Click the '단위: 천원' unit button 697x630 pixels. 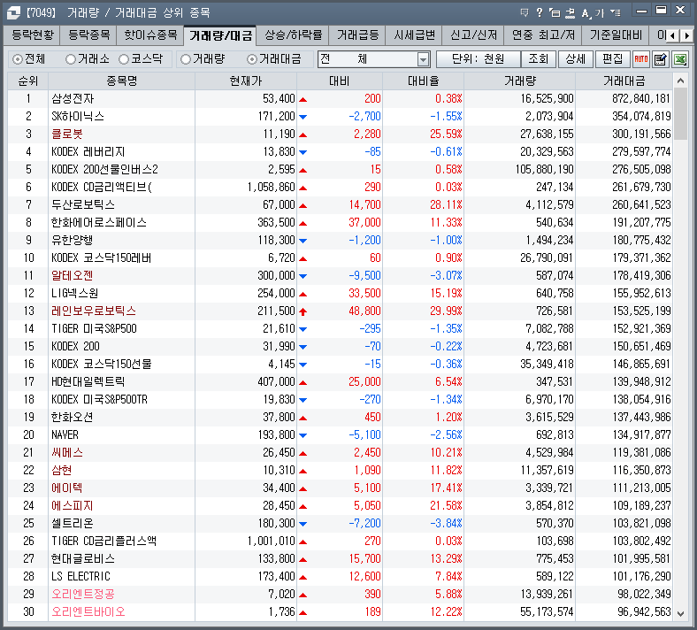(x=479, y=59)
